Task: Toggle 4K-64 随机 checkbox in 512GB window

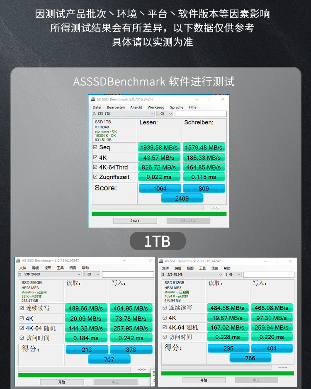Action: [165, 328]
